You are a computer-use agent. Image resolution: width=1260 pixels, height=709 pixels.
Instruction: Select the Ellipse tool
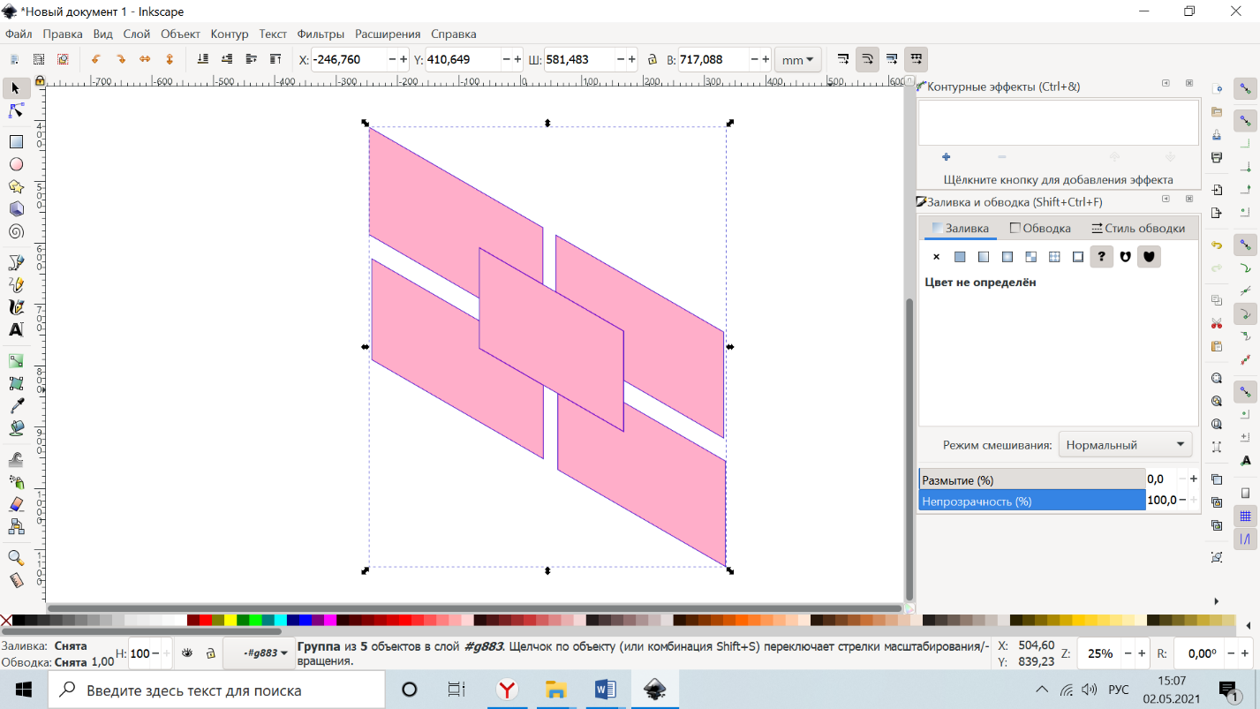(x=16, y=164)
